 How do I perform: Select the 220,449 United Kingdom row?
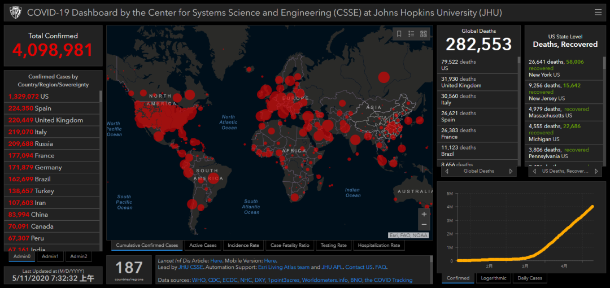tap(52, 120)
